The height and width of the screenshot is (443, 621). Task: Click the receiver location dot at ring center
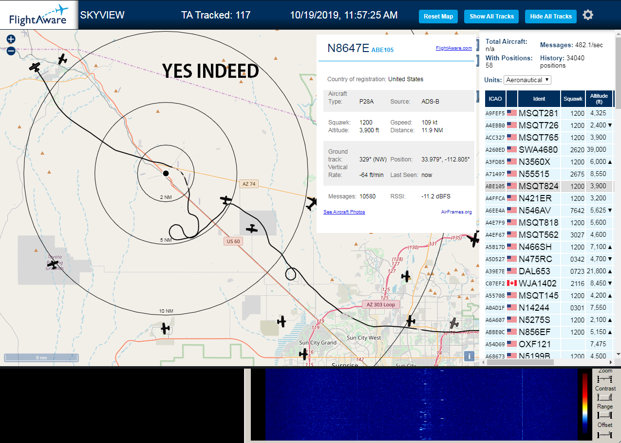pos(166,173)
